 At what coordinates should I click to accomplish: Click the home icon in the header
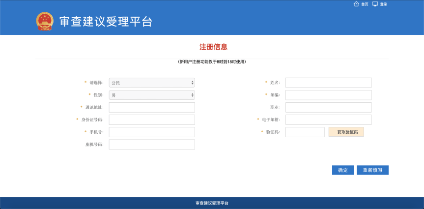click(x=356, y=4)
